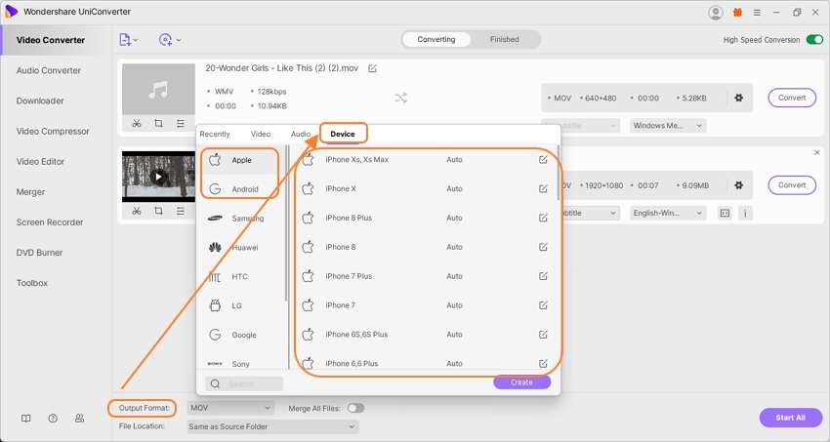The width and height of the screenshot is (830, 442).
Task: Open the Add Files icon
Action: [x=124, y=40]
